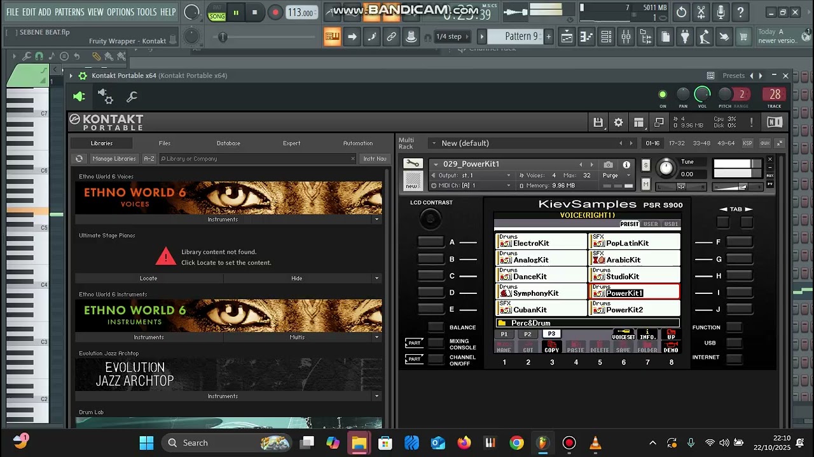Expand Ethno World 6 Voices instruments dropdown arrow
814x457 pixels.
[376, 220]
